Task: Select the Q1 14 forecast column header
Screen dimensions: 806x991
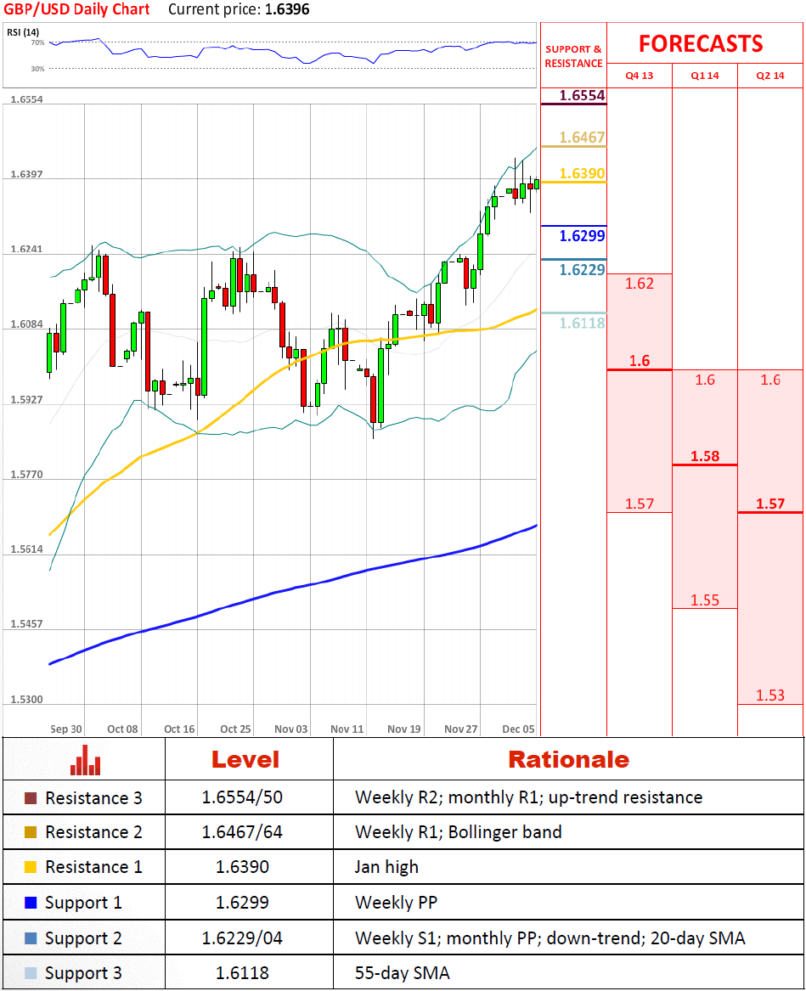Action: pos(705,76)
